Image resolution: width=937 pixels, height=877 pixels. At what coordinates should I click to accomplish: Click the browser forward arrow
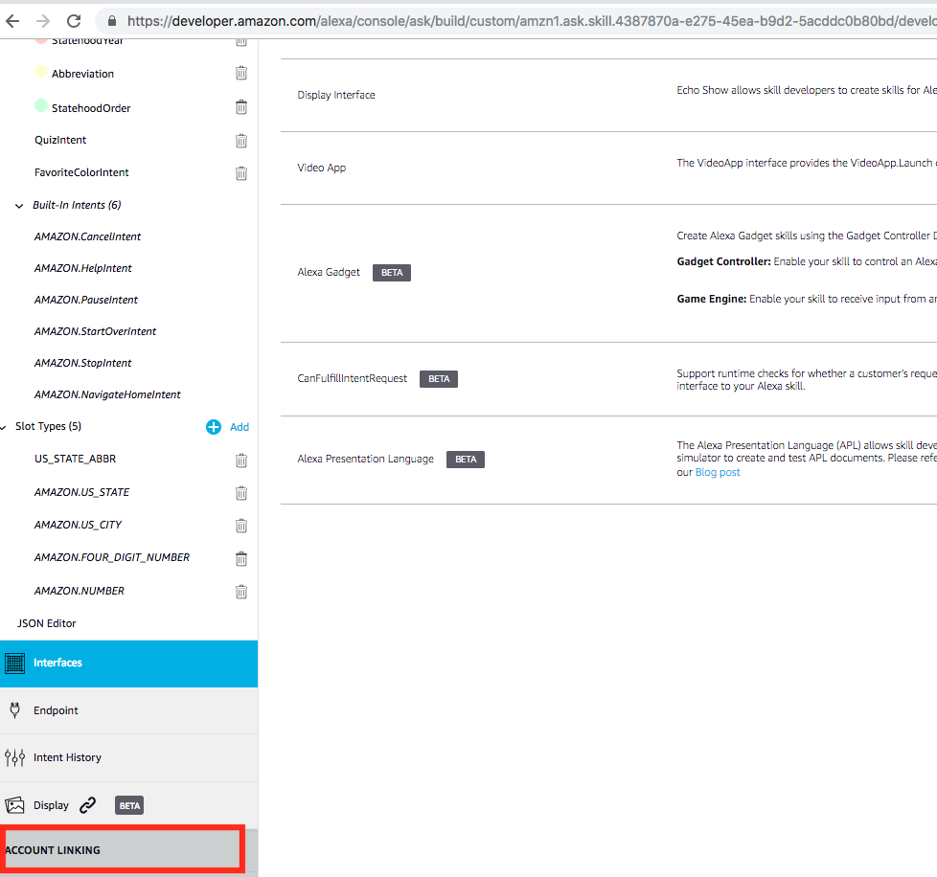point(43,20)
